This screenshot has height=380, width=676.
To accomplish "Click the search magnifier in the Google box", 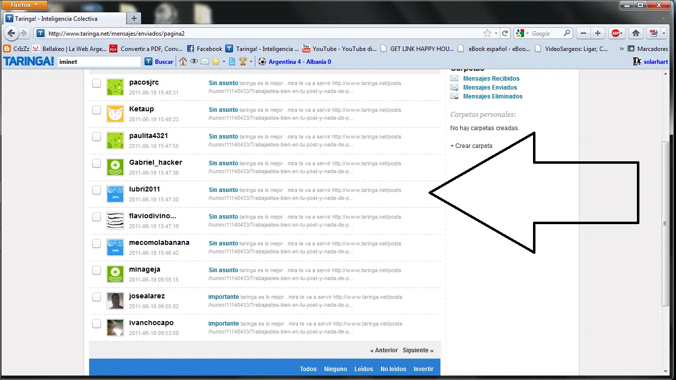I will tap(567, 33).
